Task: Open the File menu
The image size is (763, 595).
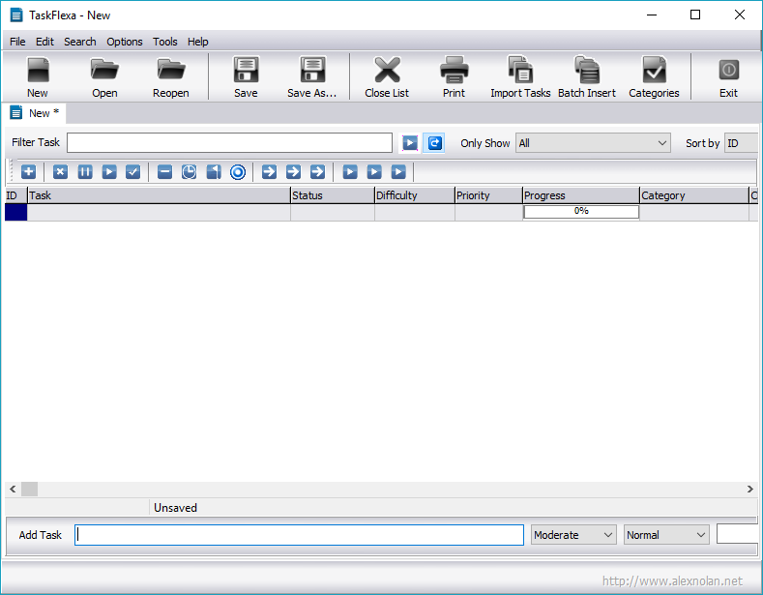Action: pos(17,42)
